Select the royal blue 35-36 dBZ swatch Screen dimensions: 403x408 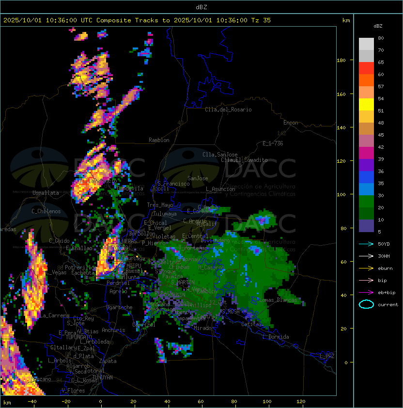click(366, 177)
